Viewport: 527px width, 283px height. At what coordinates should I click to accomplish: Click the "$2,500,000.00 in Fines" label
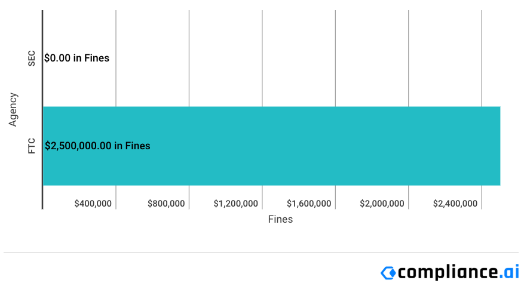[x=97, y=146]
